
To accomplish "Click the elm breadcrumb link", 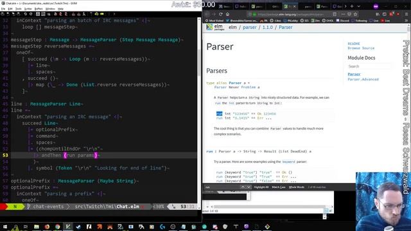I will point(232,27).
